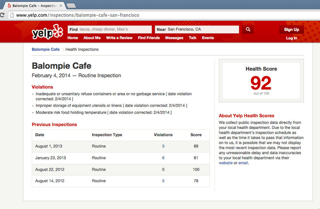Click the Yelp logo
The height and width of the screenshot is (209, 320).
coord(47,32)
